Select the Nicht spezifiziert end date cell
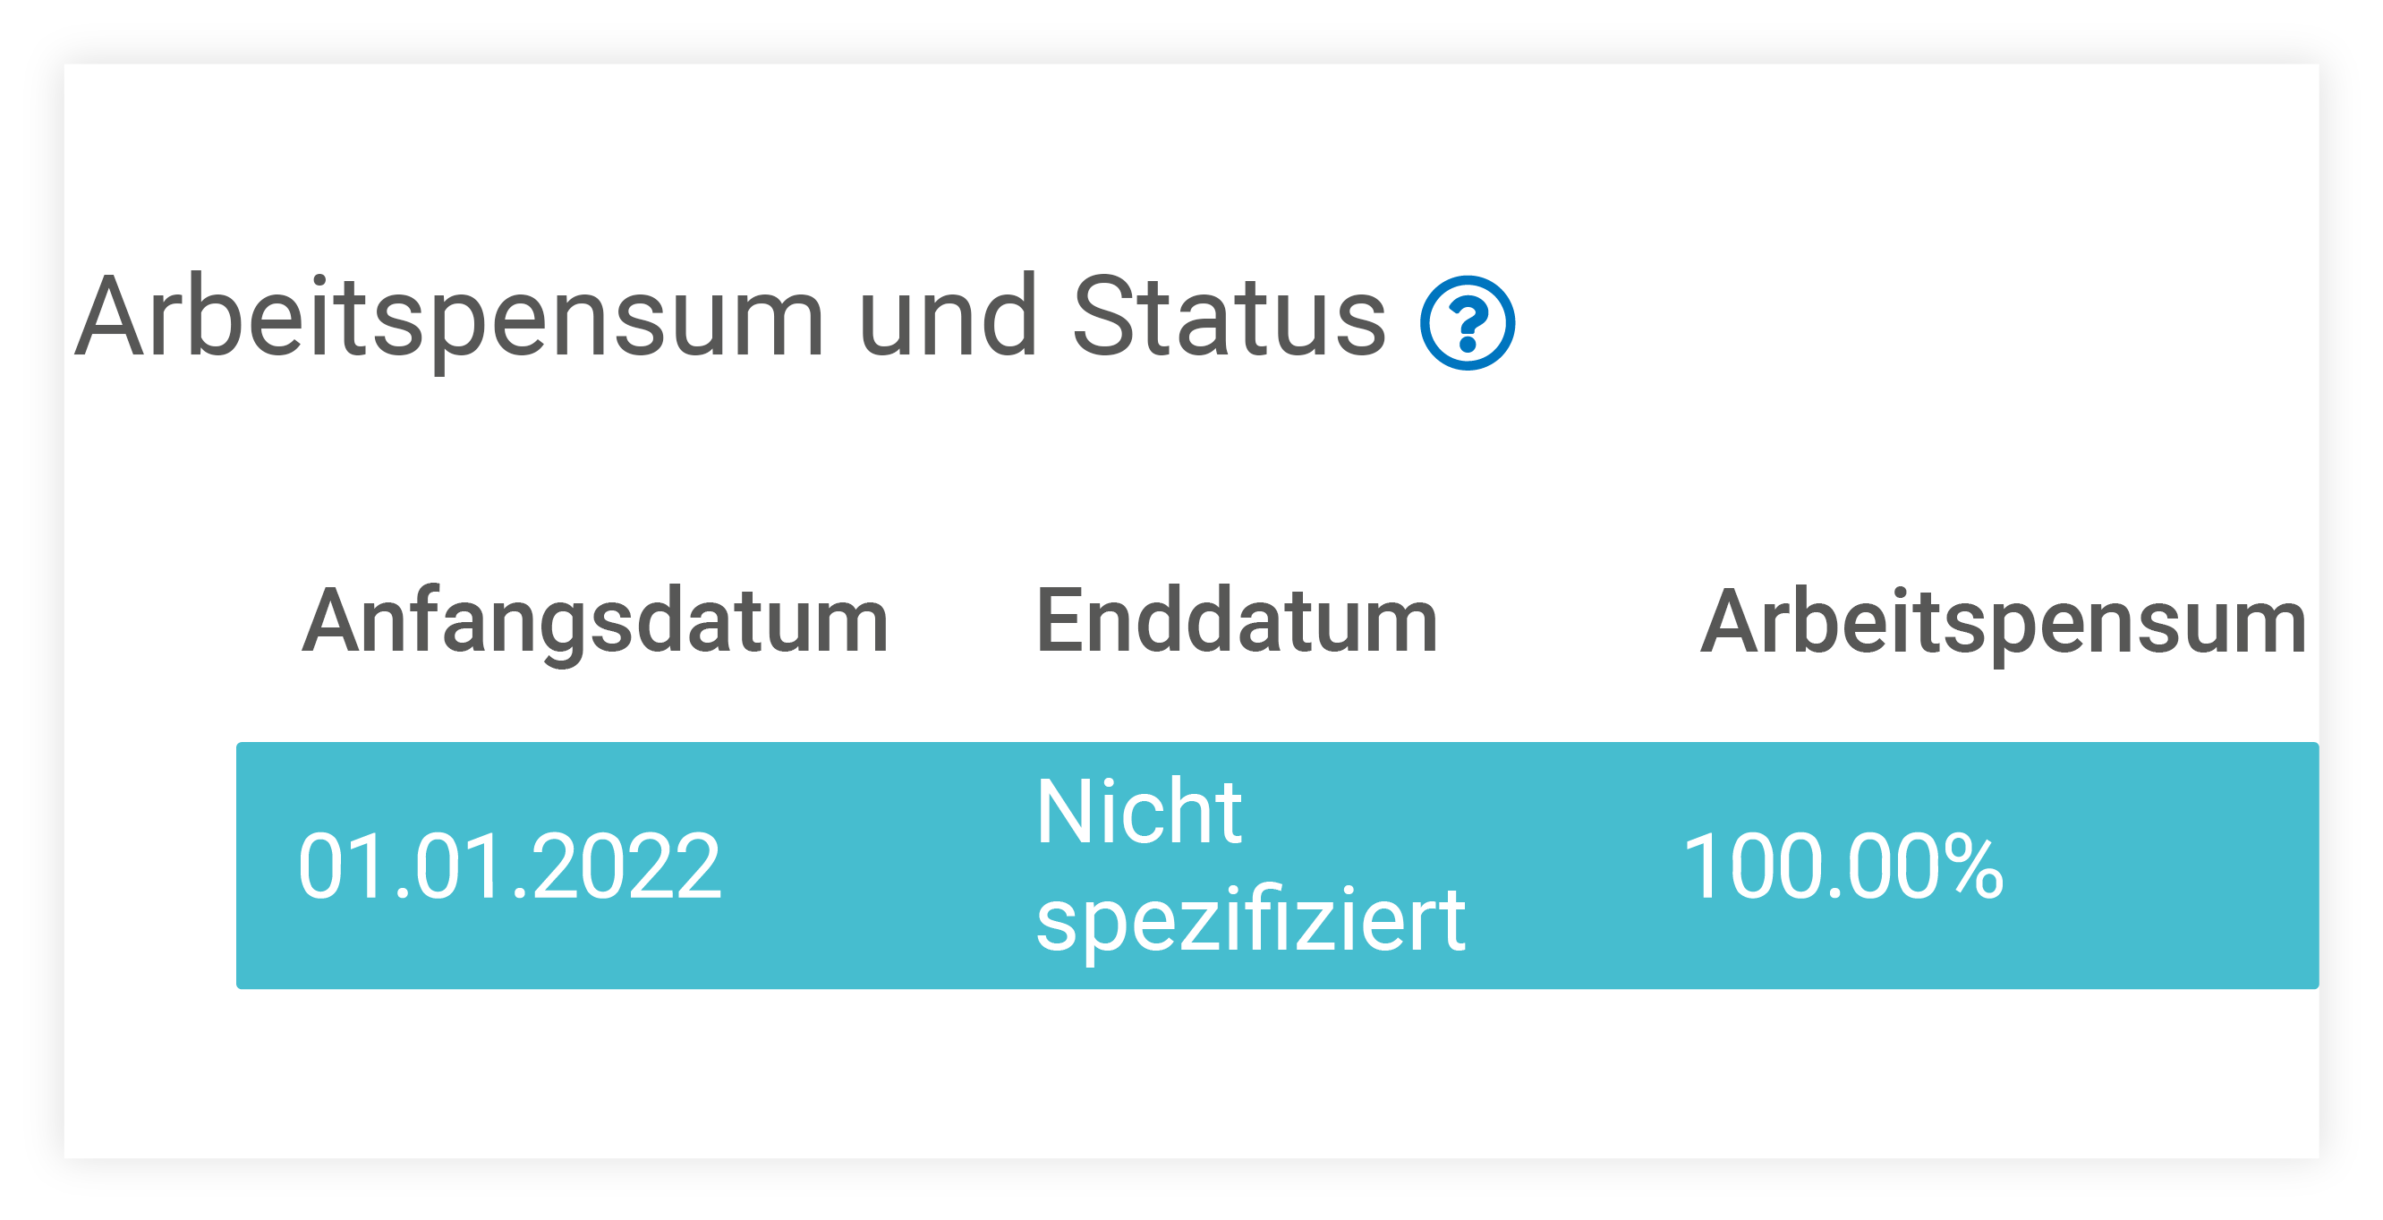Image resolution: width=2383 pixels, height=1220 pixels. (1251, 866)
